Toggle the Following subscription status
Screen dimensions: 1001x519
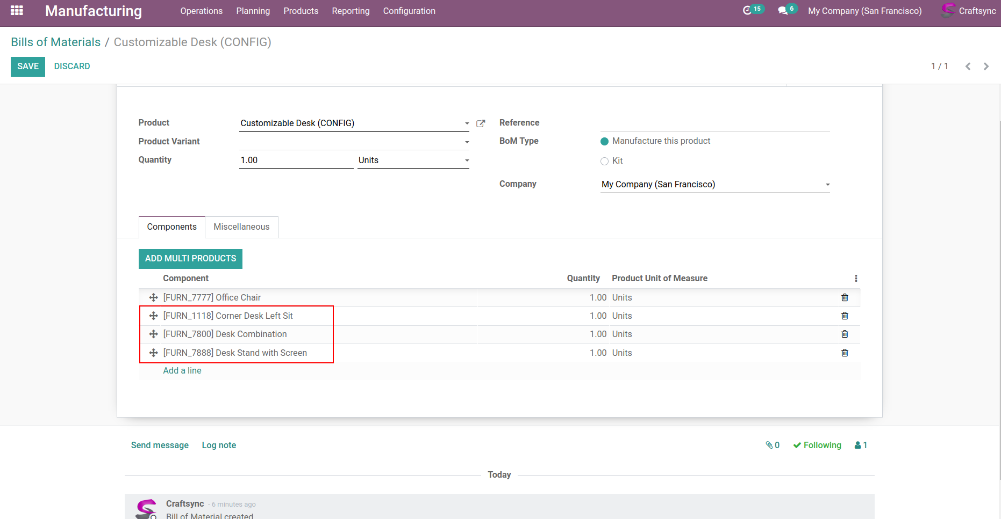(817, 445)
